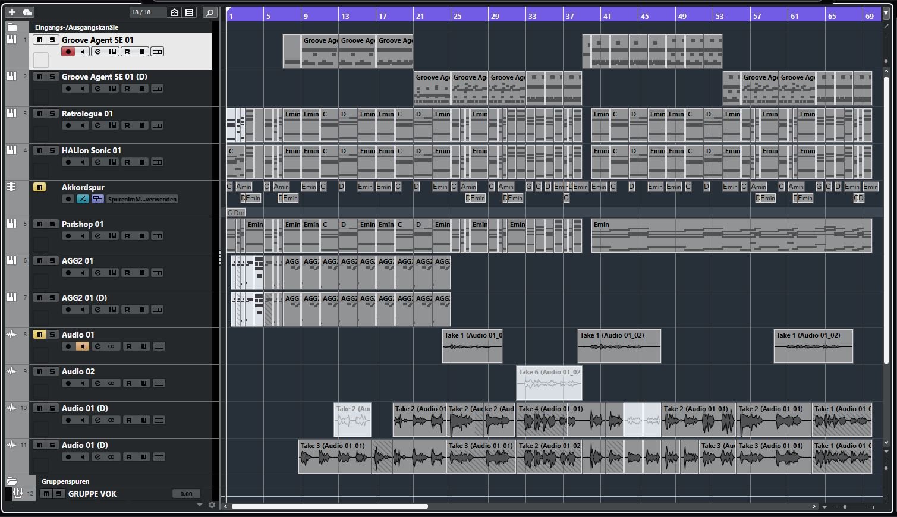Click the lanes icon on Audio 02
897x517 pixels.
159,383
